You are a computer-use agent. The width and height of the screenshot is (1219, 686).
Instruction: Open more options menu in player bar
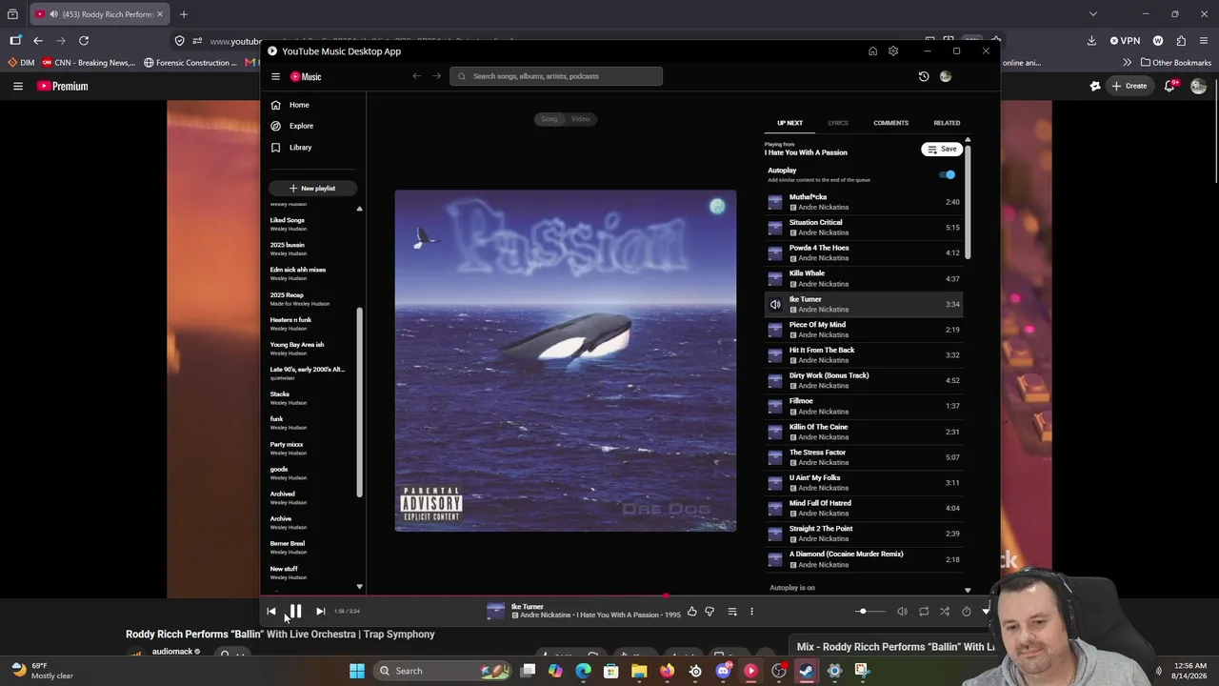point(751,612)
